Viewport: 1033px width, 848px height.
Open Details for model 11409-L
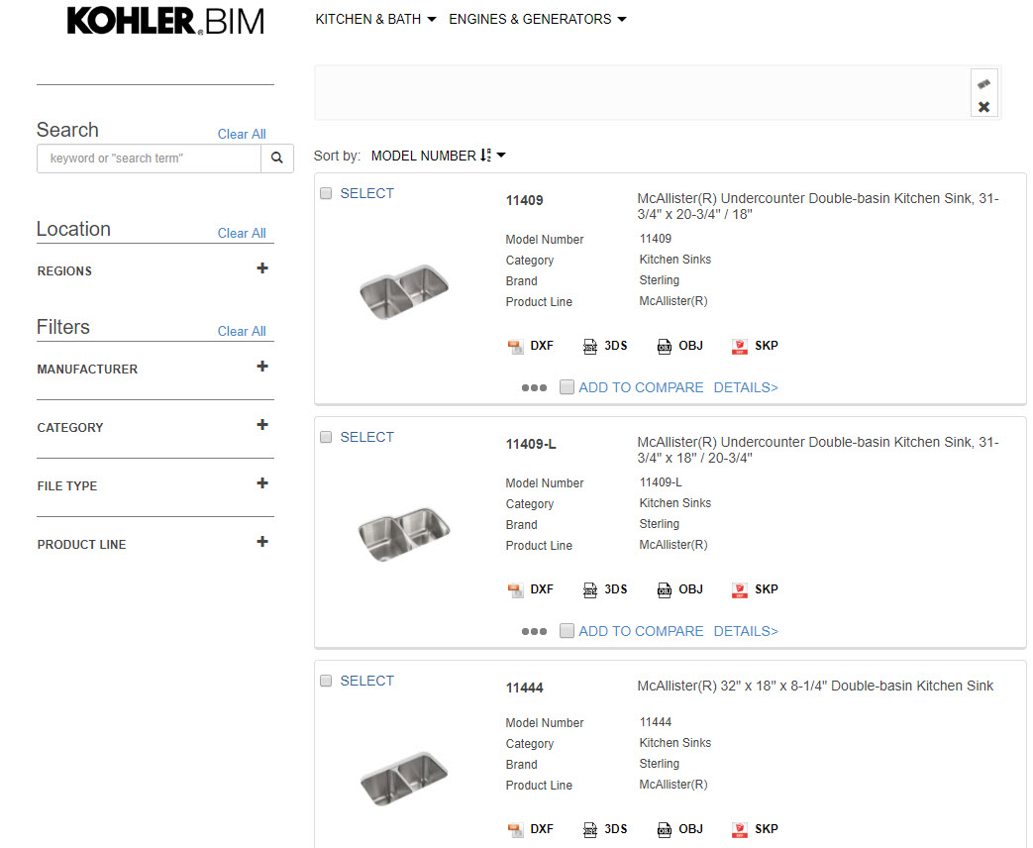point(746,631)
